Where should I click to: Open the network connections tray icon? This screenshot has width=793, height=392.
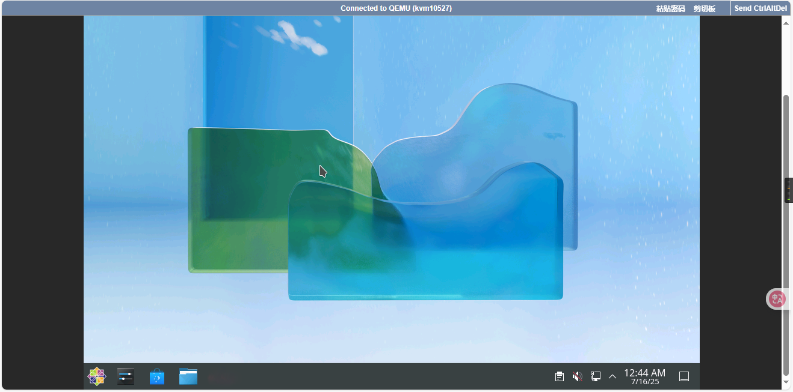(596, 376)
